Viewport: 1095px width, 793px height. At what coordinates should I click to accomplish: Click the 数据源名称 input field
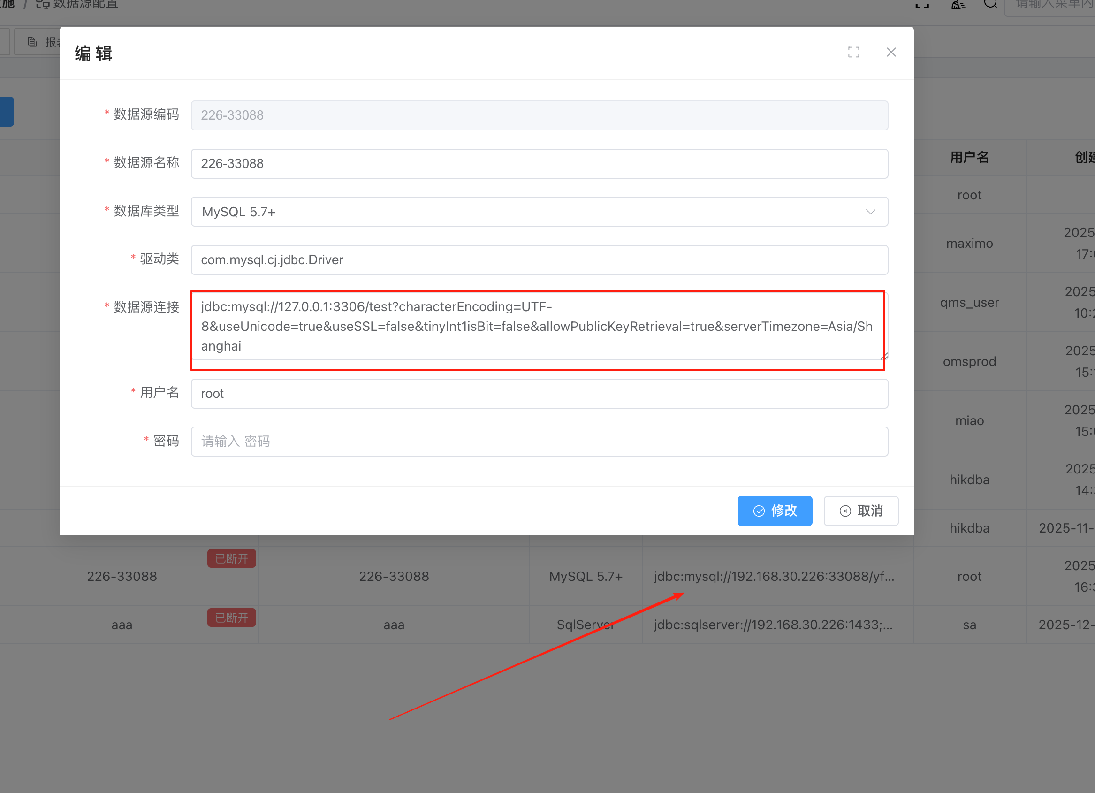[539, 164]
